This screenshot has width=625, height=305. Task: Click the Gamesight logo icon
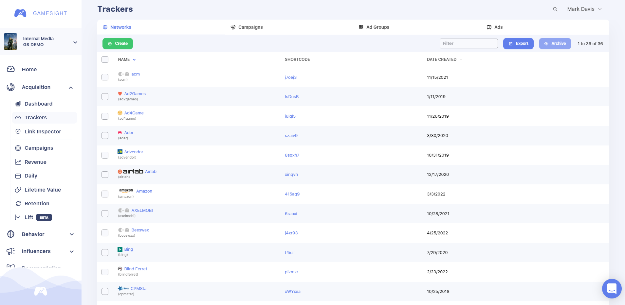coord(20,13)
